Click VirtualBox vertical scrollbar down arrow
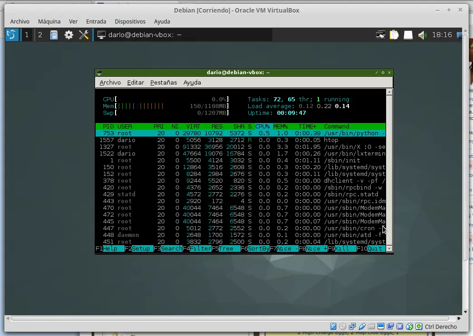 [465, 312]
